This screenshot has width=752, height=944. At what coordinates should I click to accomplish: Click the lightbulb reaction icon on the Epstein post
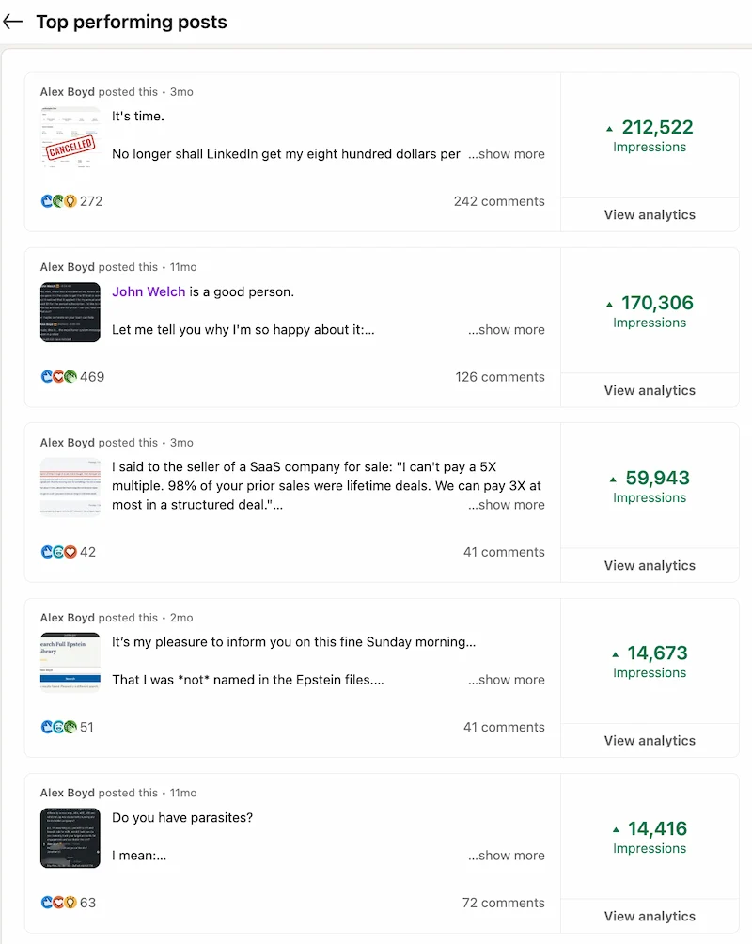(x=70, y=727)
